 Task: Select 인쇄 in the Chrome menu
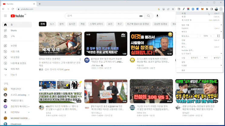[x=200, y=40]
